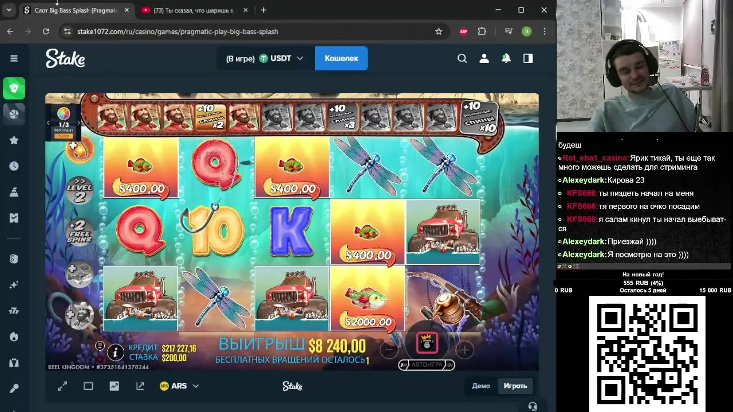Click the center spin button with crowned icon
This screenshot has width=733, height=412.
[x=427, y=343]
